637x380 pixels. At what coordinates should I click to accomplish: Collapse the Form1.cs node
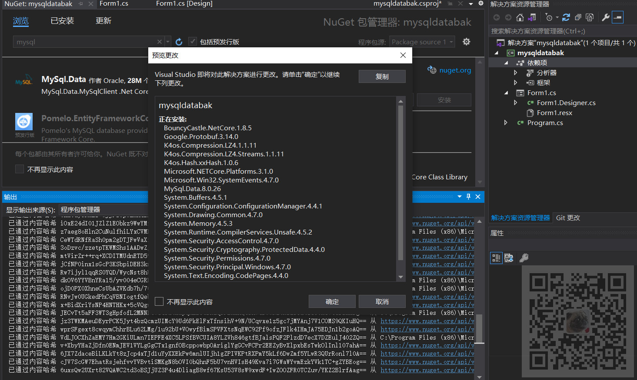tap(506, 93)
